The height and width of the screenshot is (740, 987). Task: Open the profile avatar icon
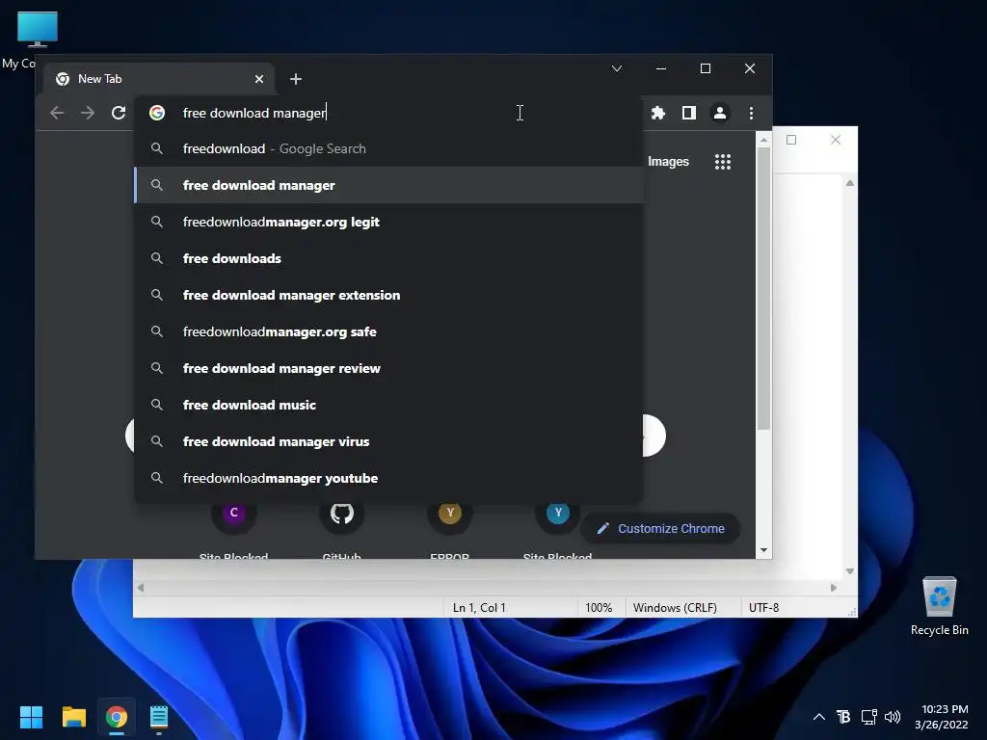coord(719,113)
